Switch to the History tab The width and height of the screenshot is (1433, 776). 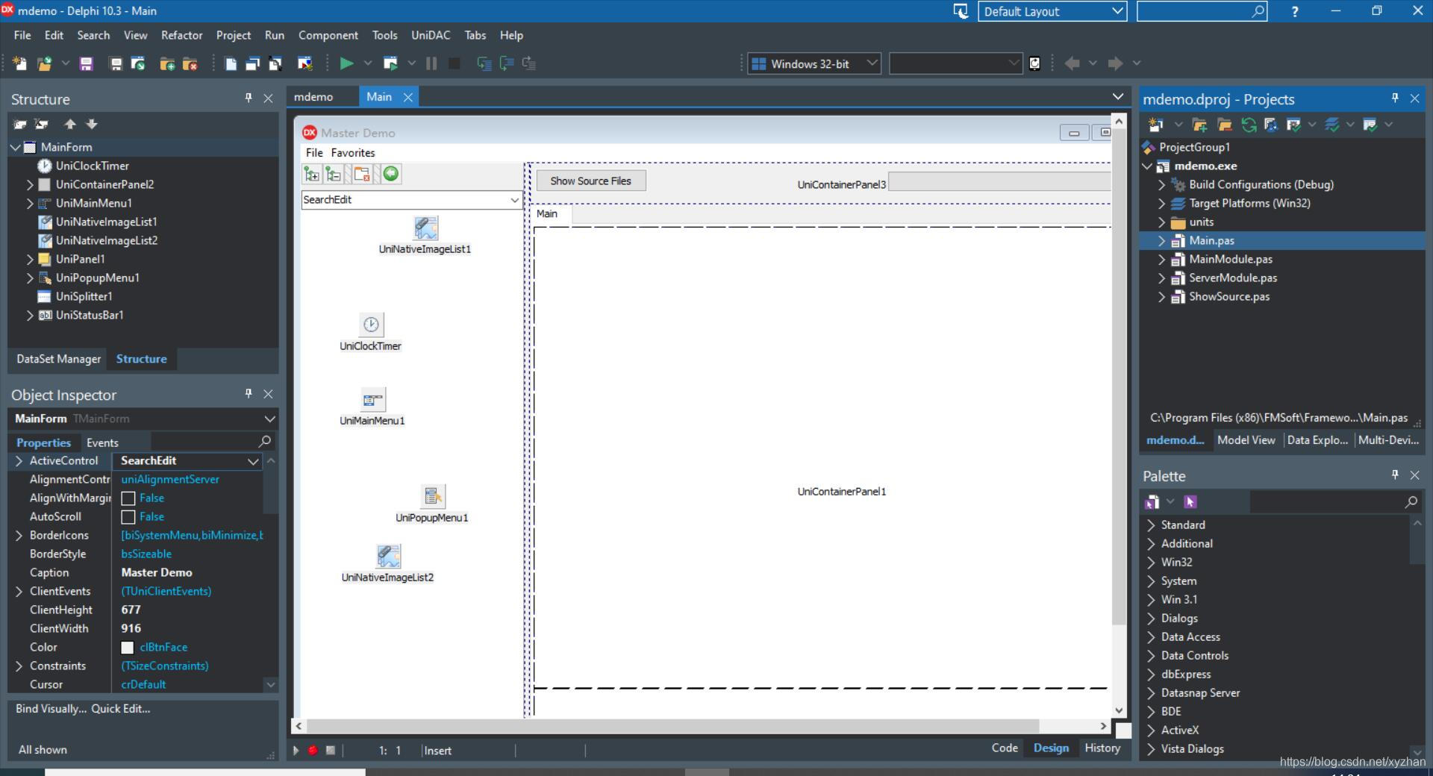[x=1102, y=748]
